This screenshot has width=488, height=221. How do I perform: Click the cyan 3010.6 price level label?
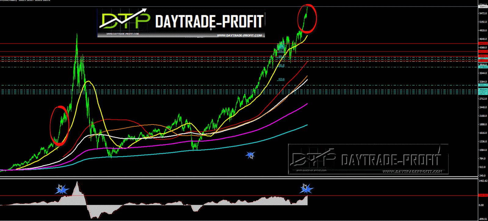[x=483, y=89]
